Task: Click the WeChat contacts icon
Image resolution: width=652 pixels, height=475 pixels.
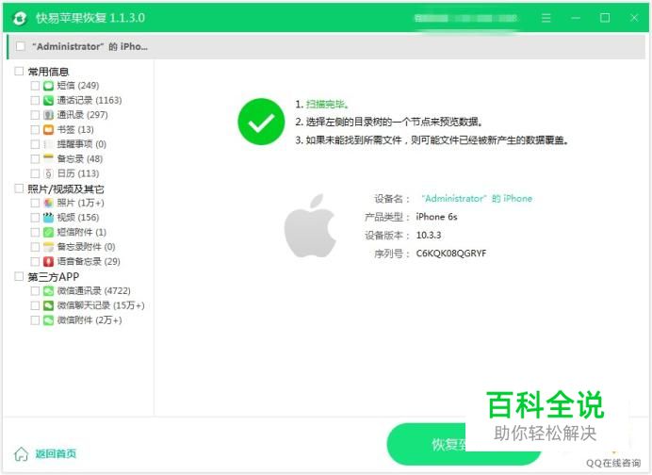Action: 48,290
